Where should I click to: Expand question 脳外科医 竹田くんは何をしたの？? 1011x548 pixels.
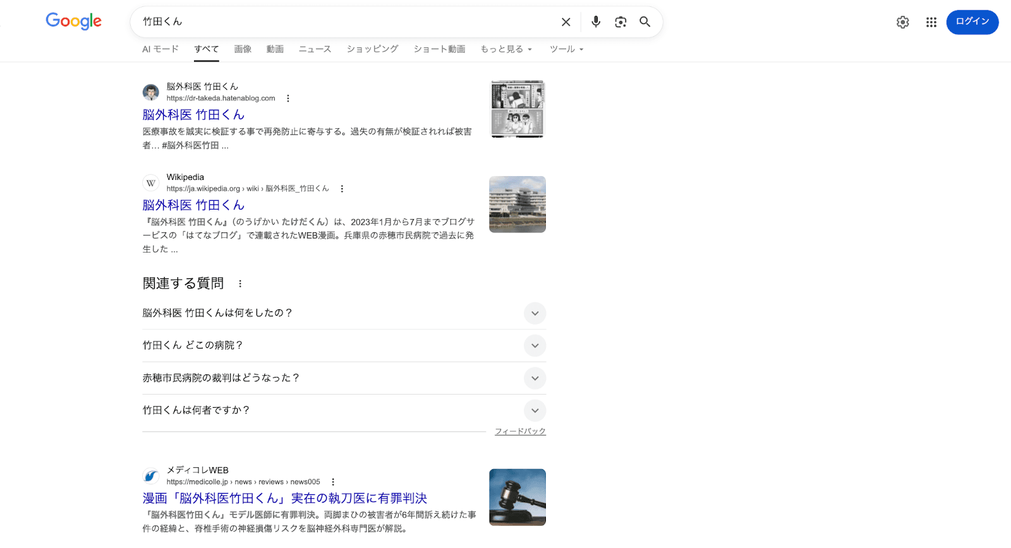pyautogui.click(x=344, y=313)
